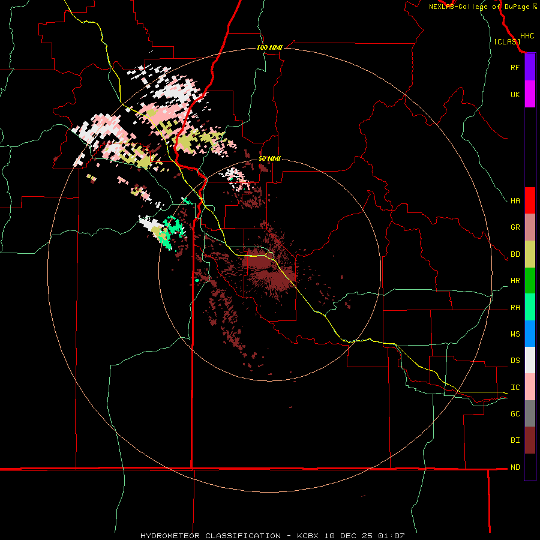Click the "DS" legend label
This screenshot has height=540, width=540.
[515, 360]
